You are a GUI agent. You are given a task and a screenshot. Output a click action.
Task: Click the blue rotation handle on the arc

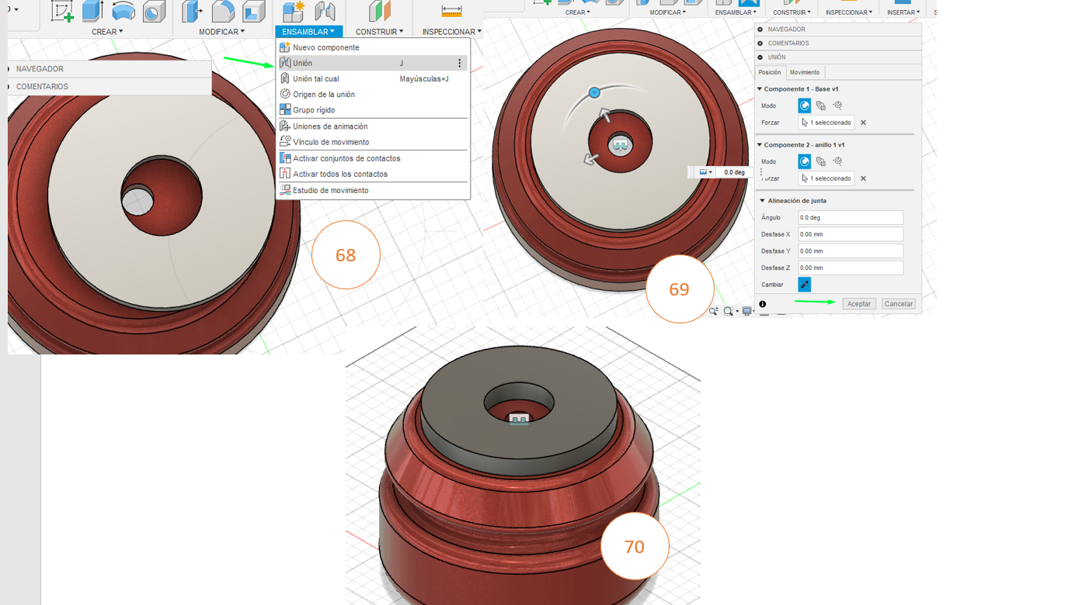594,92
